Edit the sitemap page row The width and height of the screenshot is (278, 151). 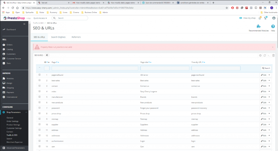pos(264,119)
